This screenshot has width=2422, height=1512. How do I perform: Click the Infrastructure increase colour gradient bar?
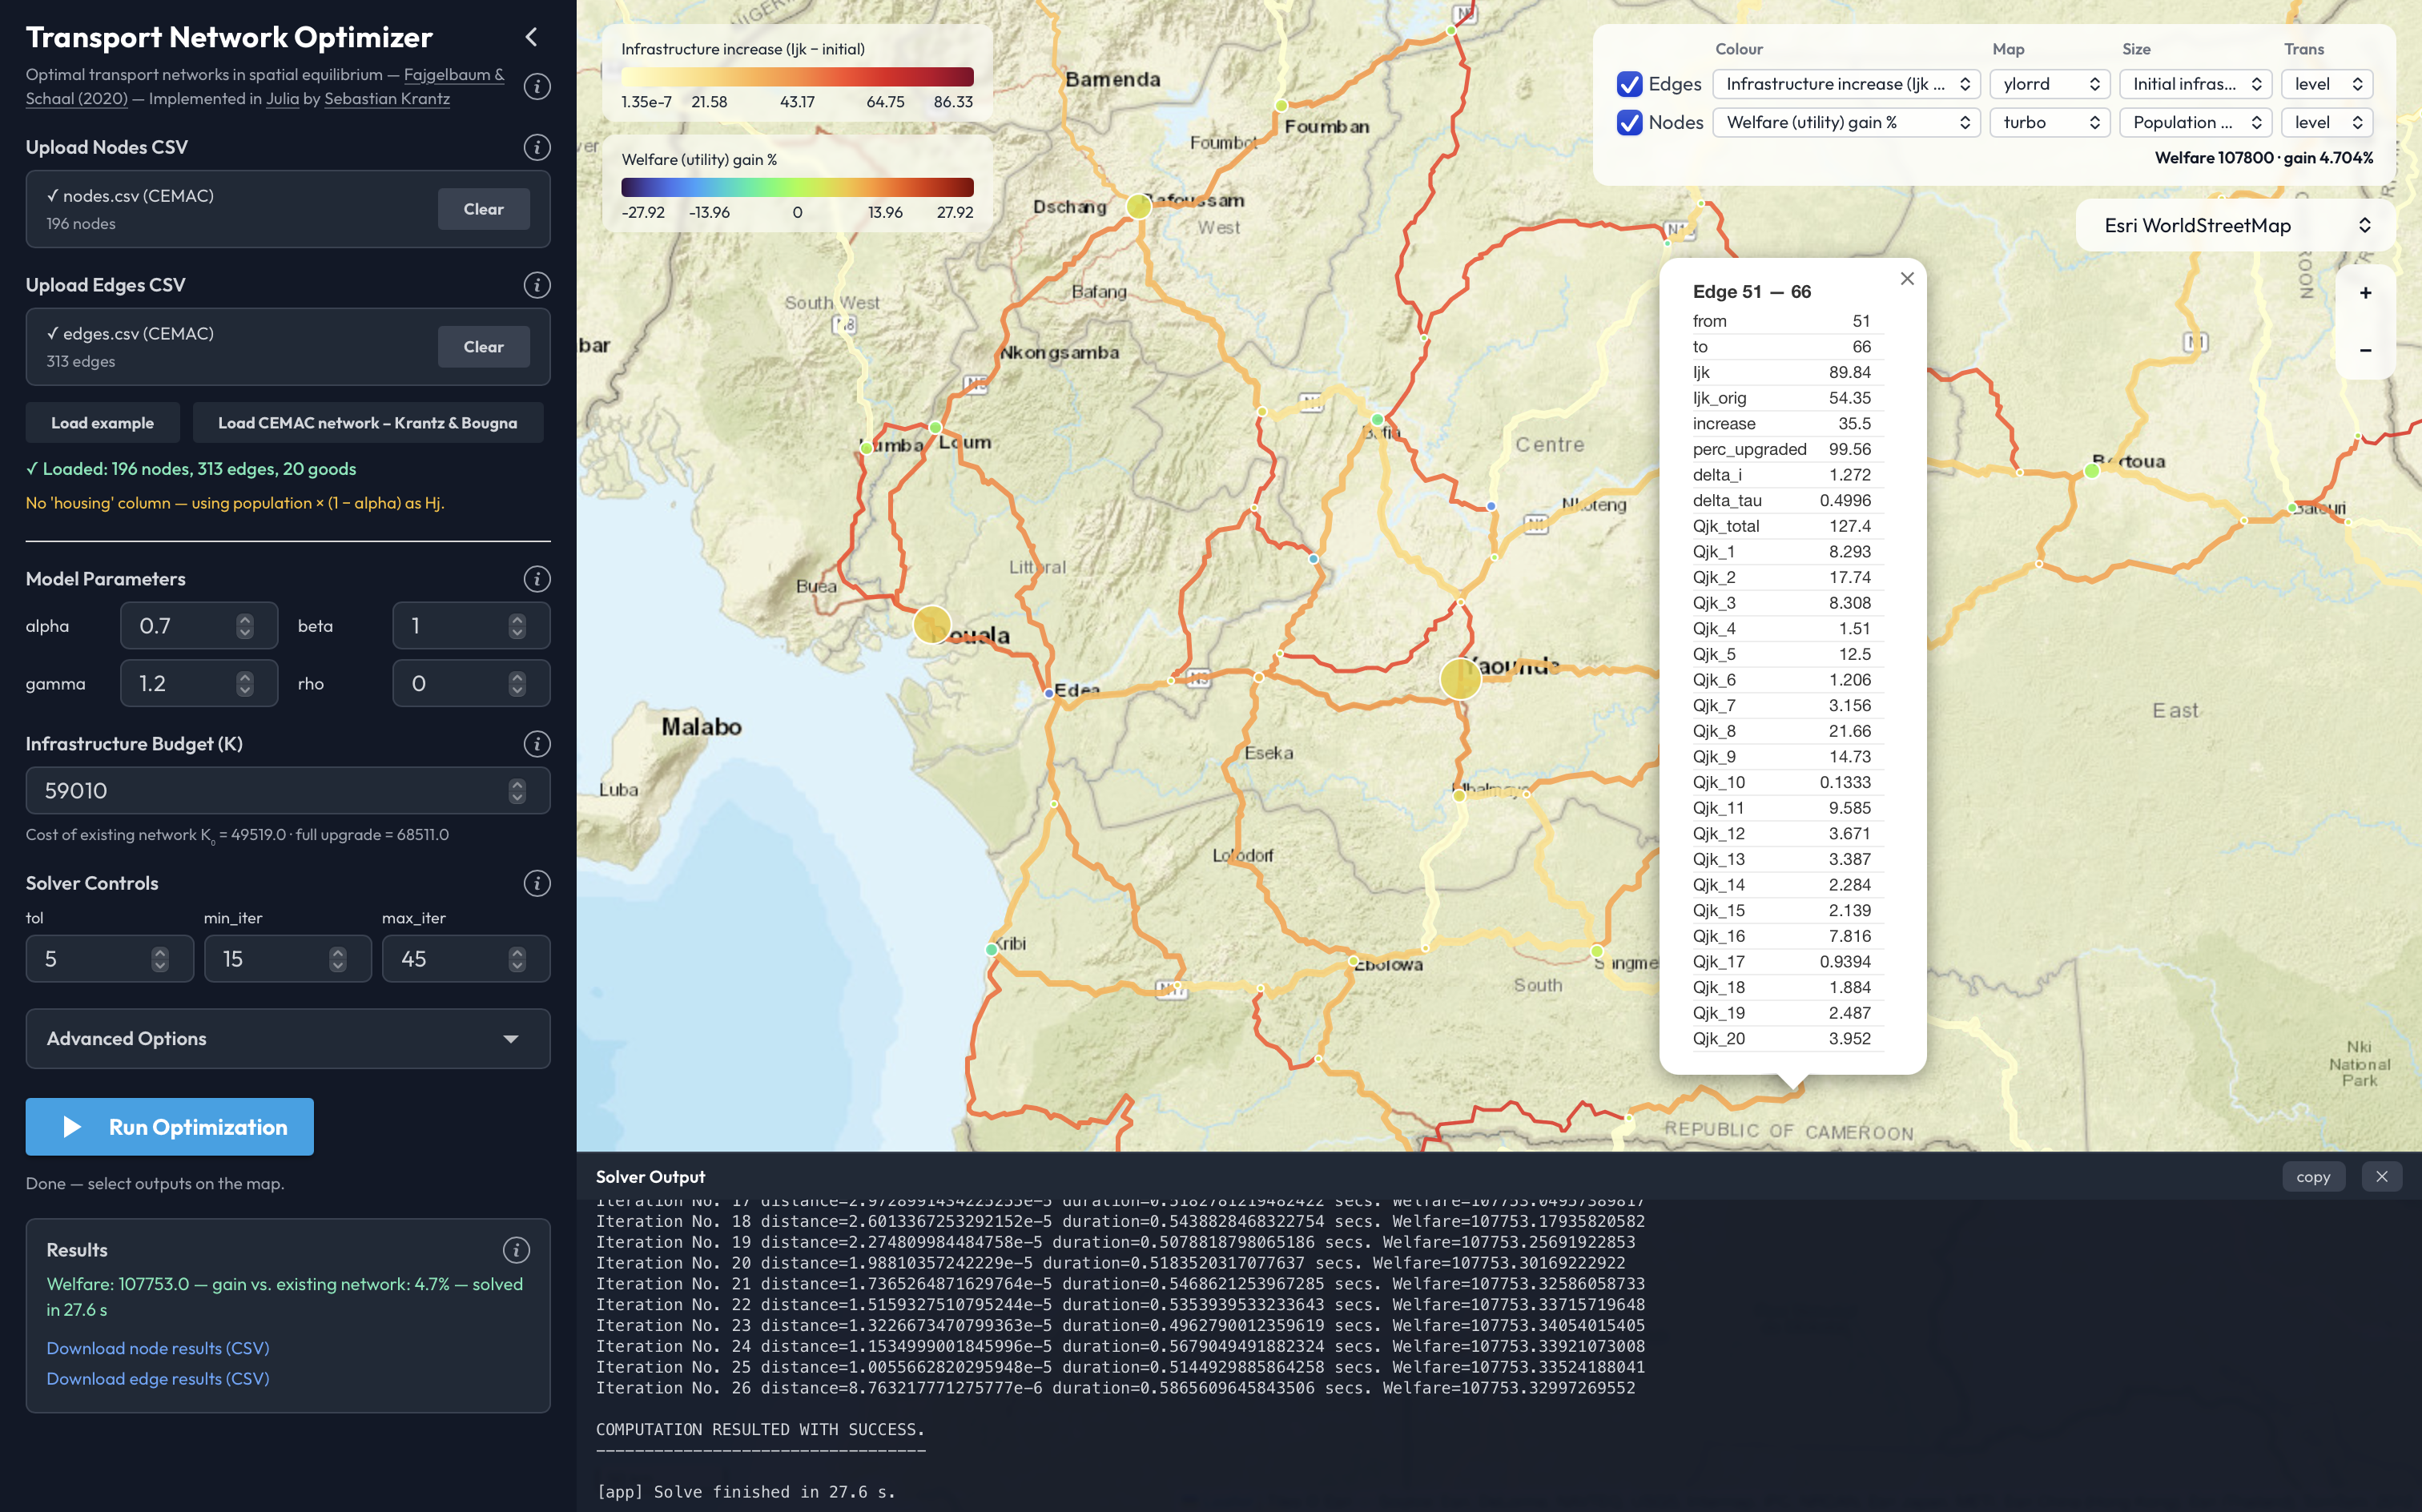[x=797, y=77]
